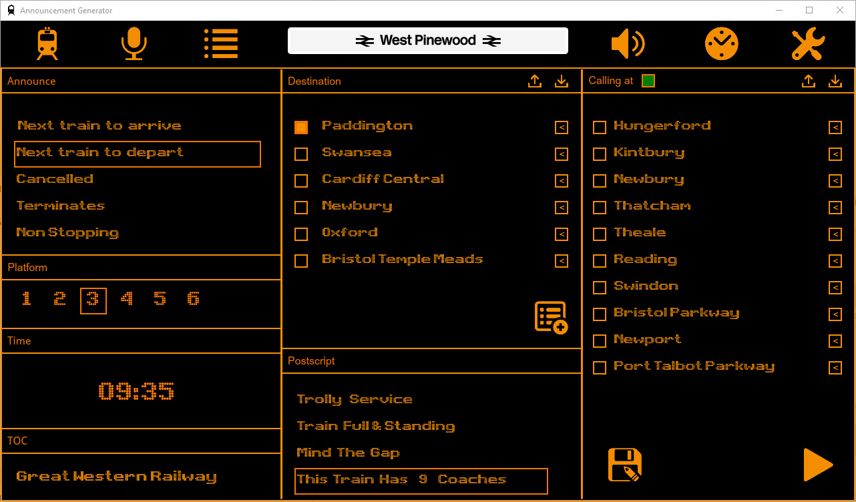
Task: Click the arrow button beside Newport
Action: pos(835,341)
